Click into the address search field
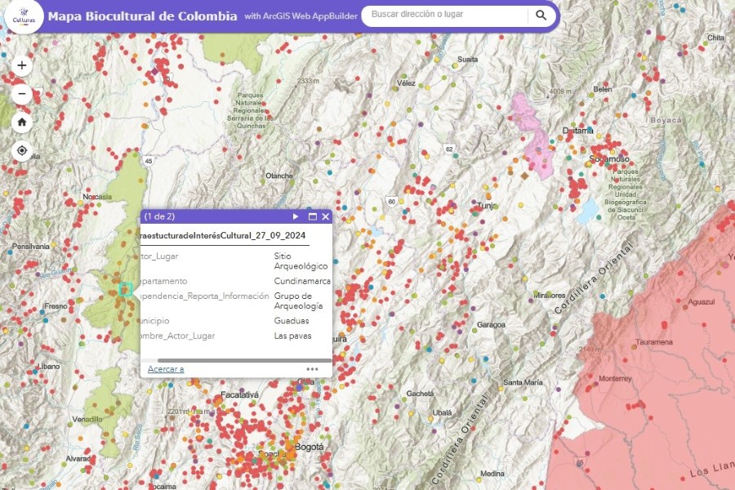Viewport: 735px width, 490px height. [445, 15]
